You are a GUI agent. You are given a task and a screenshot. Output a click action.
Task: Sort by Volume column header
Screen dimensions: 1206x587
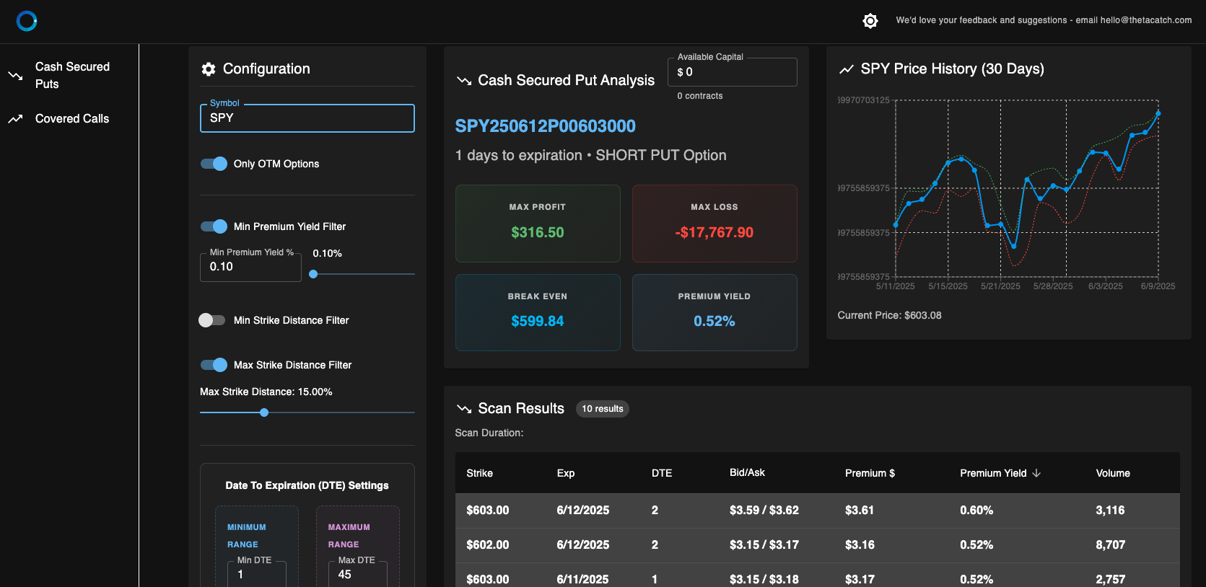point(1113,473)
